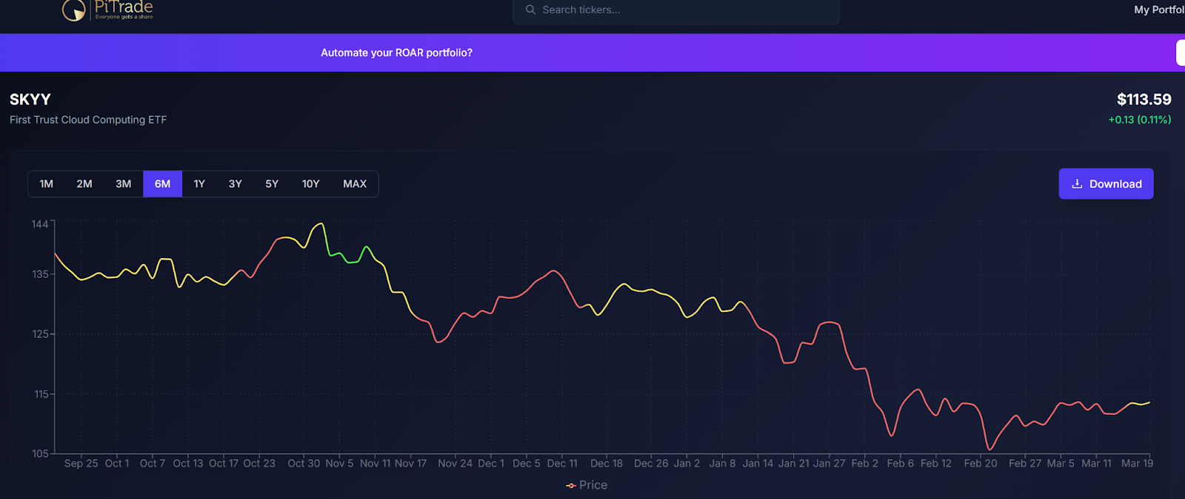Click the 125 y-axis label
The image size is (1185, 499).
click(x=40, y=334)
